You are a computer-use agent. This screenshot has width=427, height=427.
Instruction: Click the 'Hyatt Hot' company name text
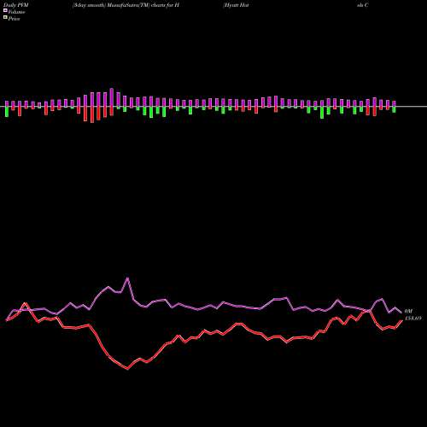click(236, 5)
